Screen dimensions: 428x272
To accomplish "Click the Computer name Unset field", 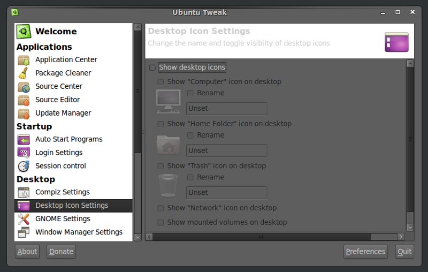I will [226, 109].
